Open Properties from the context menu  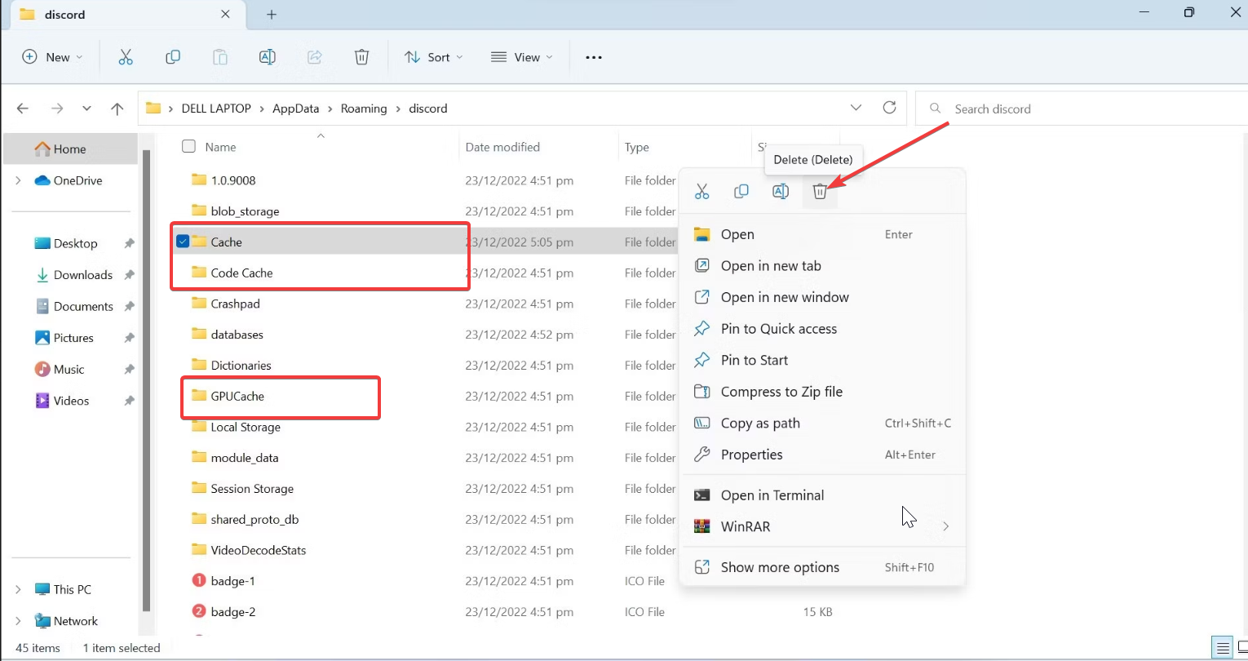click(823, 455)
